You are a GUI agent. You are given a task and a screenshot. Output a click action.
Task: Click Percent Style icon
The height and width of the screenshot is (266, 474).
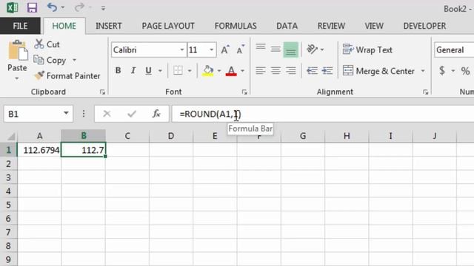[466, 71]
